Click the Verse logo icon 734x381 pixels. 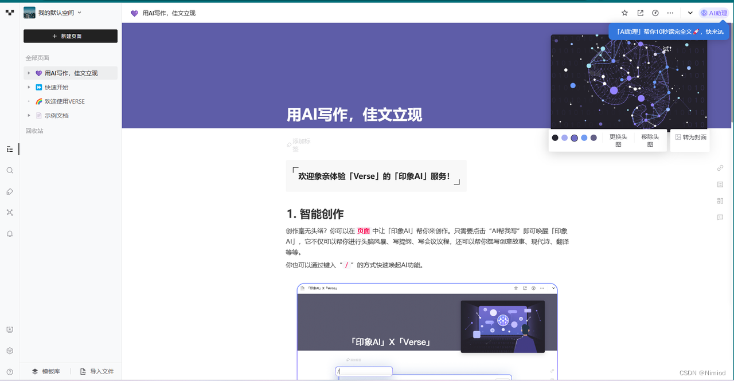click(10, 12)
